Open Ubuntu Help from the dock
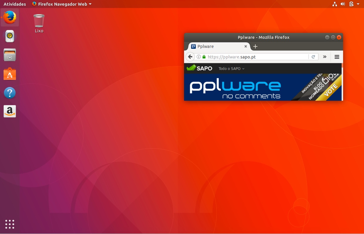 pos(10,92)
